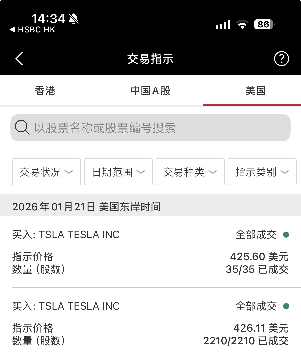The image size is (301, 362).
Task: Tap the silent mode bell icon
Action: point(74,19)
